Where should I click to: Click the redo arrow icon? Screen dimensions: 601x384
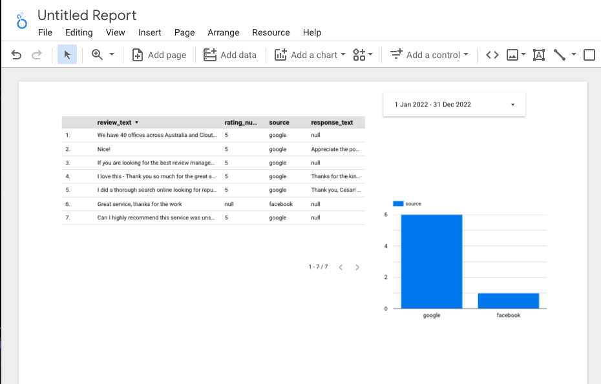click(x=37, y=55)
